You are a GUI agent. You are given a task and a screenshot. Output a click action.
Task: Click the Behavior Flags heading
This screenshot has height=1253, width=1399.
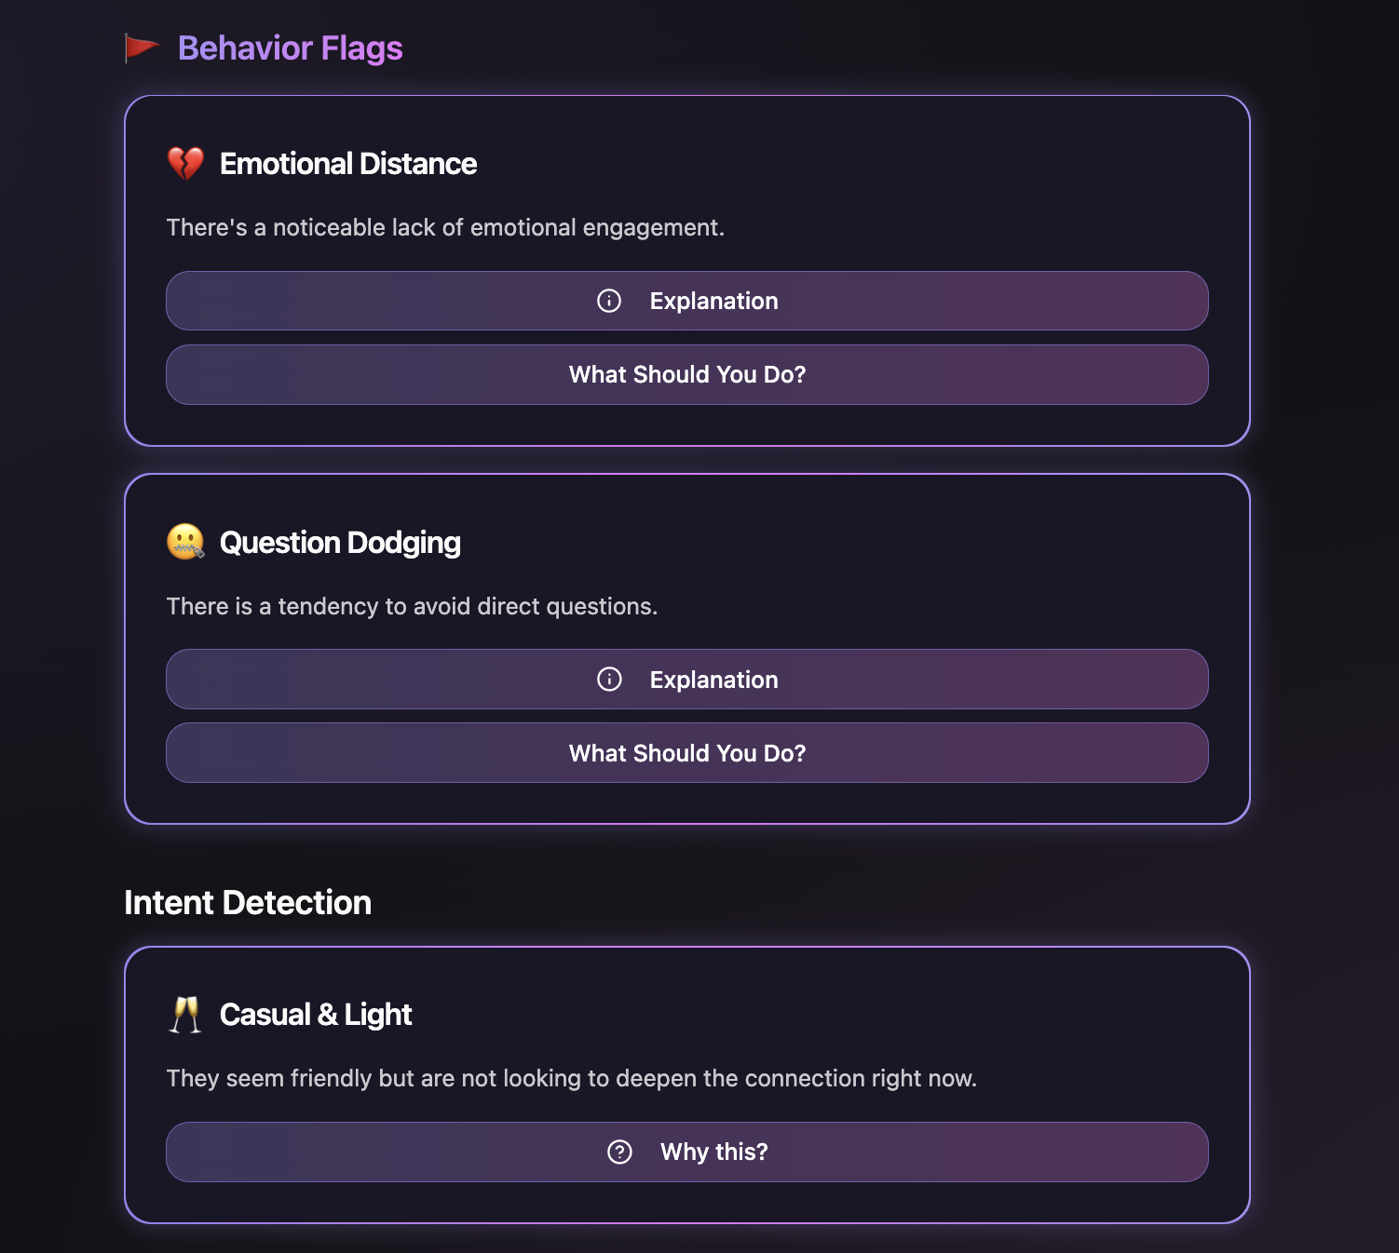pyautogui.click(x=290, y=47)
